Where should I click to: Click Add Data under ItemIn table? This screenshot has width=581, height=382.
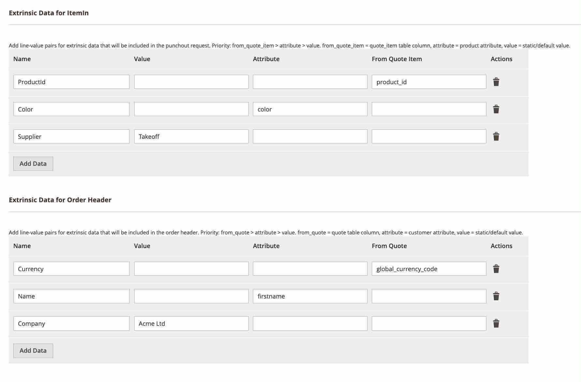(x=33, y=164)
